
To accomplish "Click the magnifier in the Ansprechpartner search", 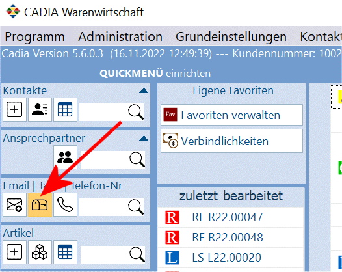I will [x=137, y=159].
